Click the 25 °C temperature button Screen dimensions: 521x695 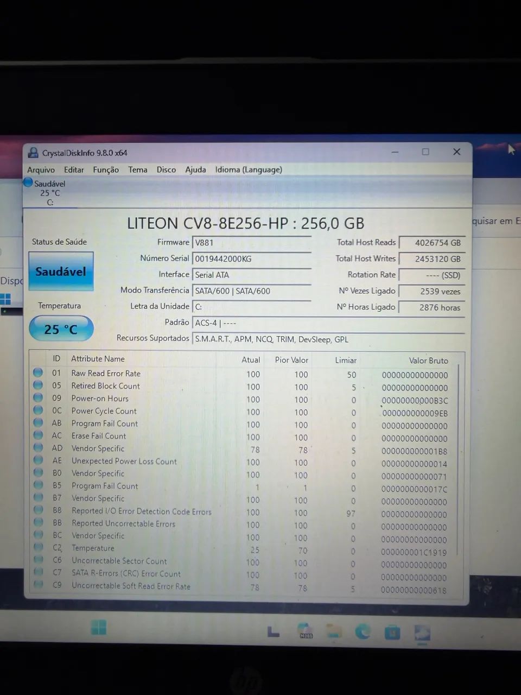click(61, 329)
